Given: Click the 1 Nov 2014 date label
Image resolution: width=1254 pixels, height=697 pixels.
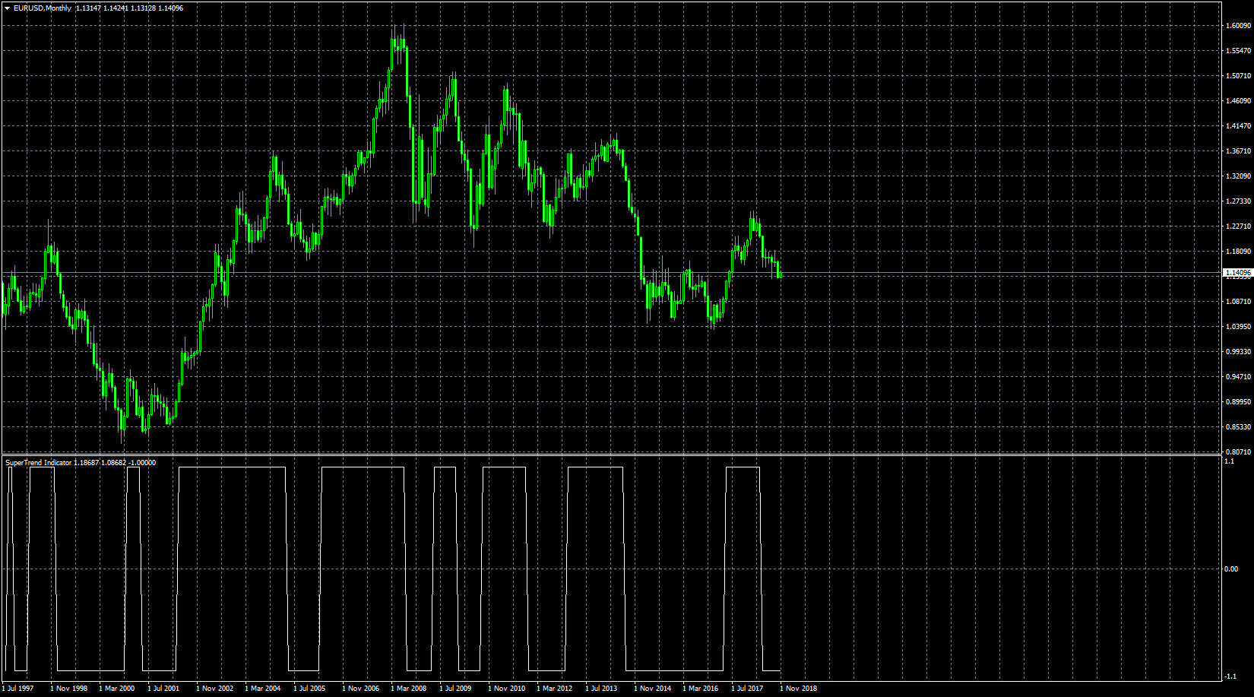Looking at the screenshot, I should [x=653, y=689].
